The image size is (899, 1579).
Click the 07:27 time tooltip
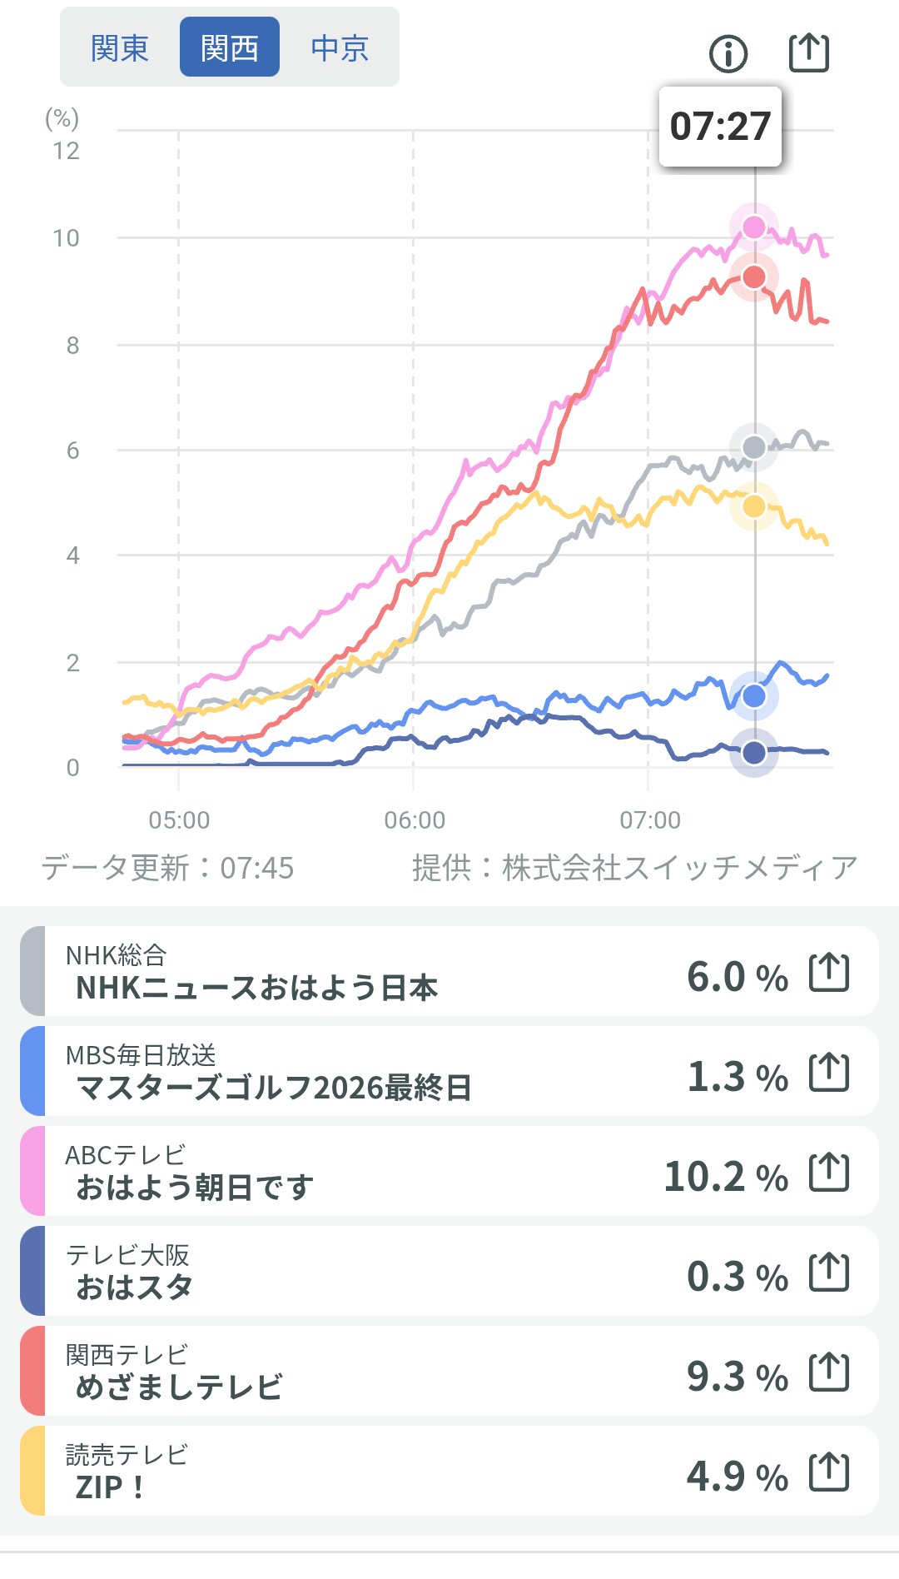click(x=720, y=127)
